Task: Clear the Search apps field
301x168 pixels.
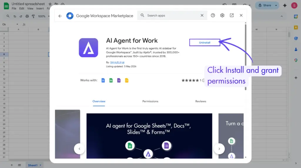Action: 202,15
